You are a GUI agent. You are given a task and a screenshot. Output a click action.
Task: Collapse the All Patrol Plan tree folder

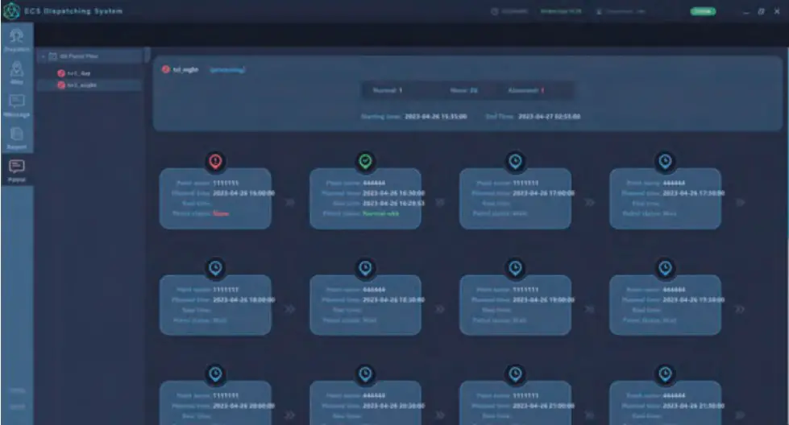[x=44, y=56]
